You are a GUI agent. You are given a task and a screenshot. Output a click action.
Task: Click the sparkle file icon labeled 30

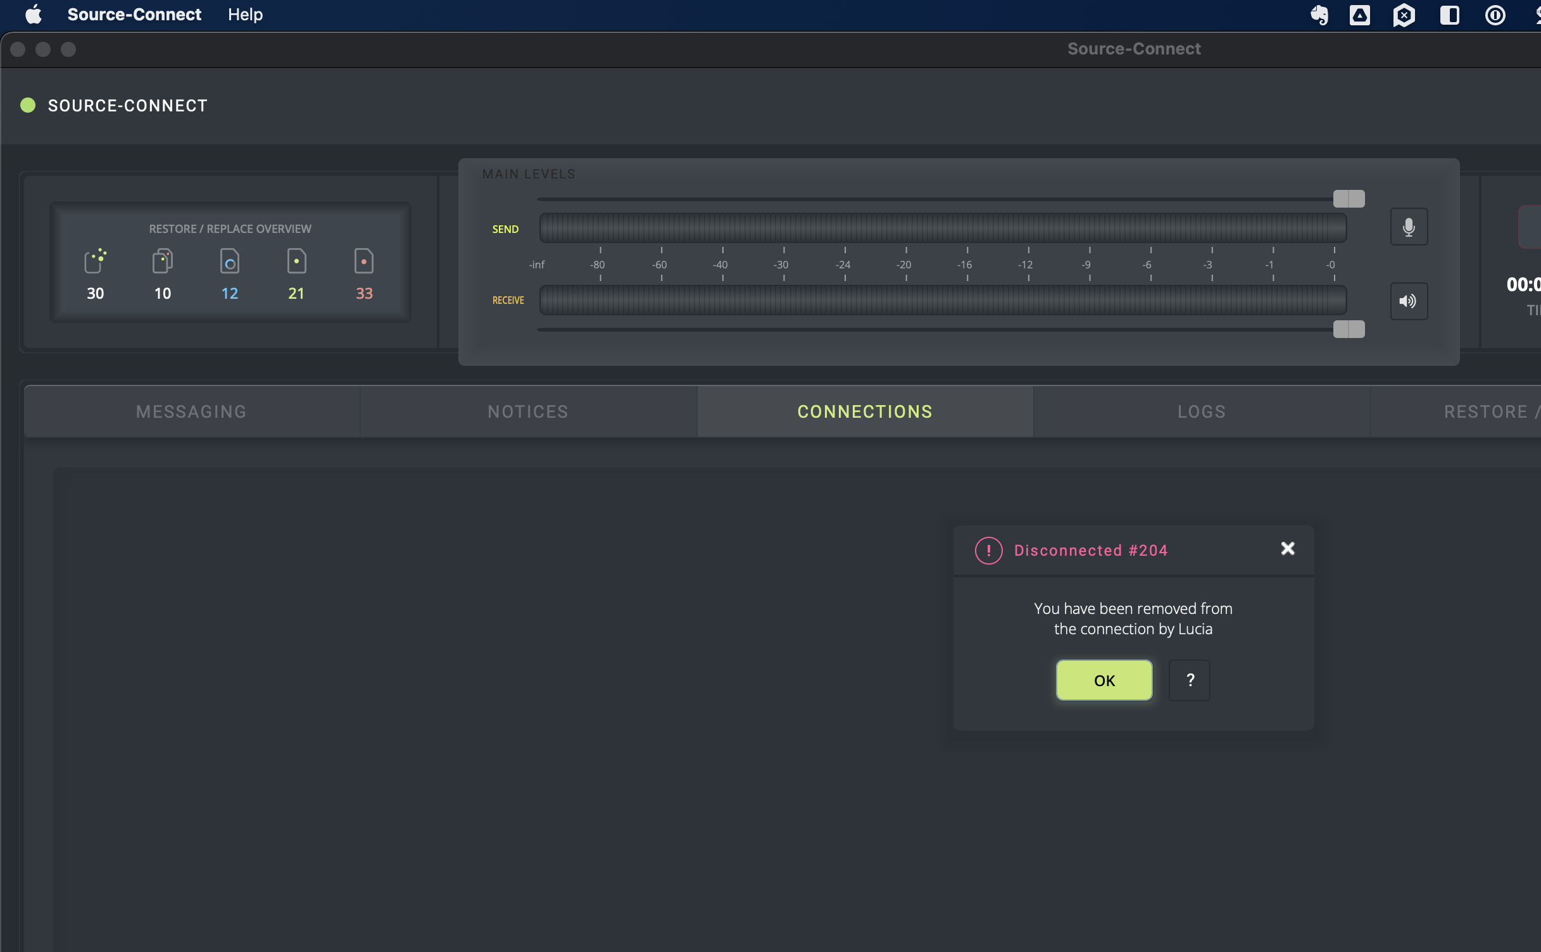pos(95,261)
